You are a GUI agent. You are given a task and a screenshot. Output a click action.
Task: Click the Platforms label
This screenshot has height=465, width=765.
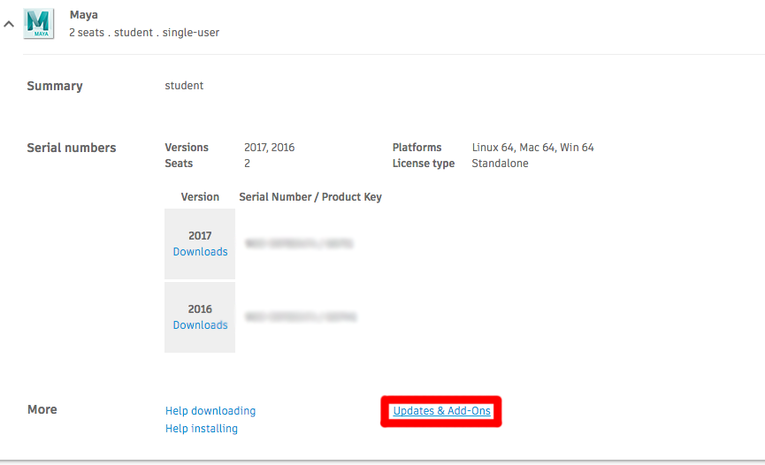(x=417, y=148)
